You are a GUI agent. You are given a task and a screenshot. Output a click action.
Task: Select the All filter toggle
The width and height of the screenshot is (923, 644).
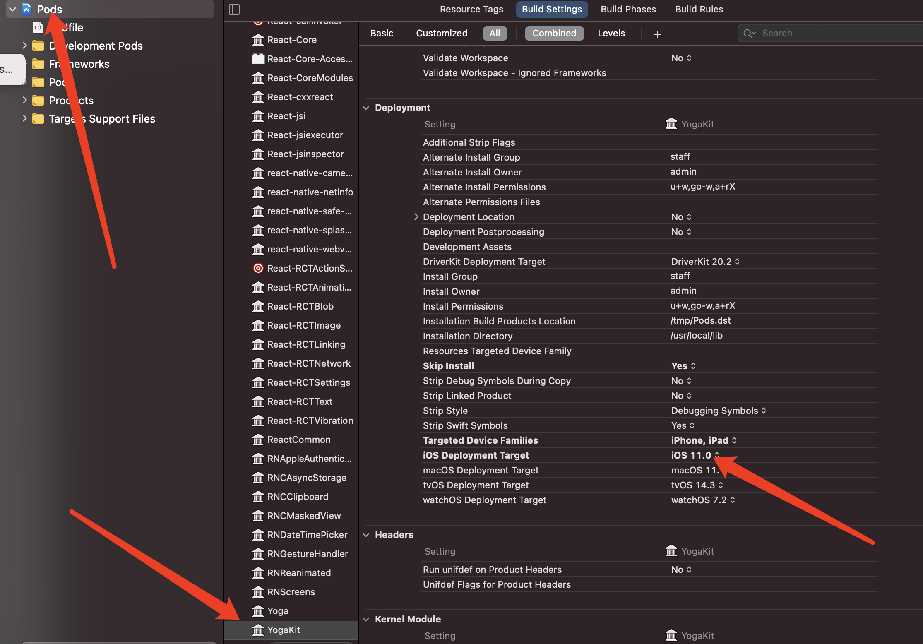(495, 34)
